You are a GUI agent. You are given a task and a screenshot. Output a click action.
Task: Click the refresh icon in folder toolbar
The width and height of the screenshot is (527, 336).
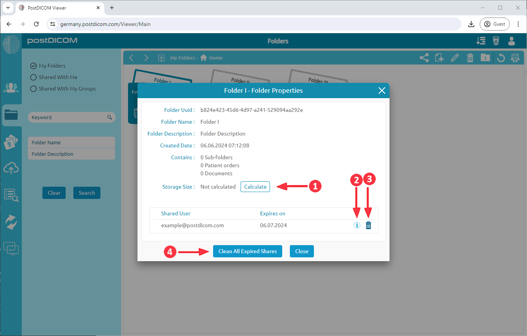coord(501,58)
